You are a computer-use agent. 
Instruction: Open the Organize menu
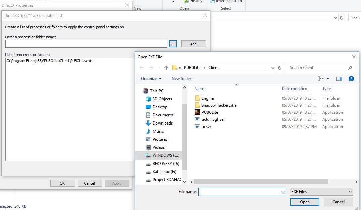tap(151, 79)
